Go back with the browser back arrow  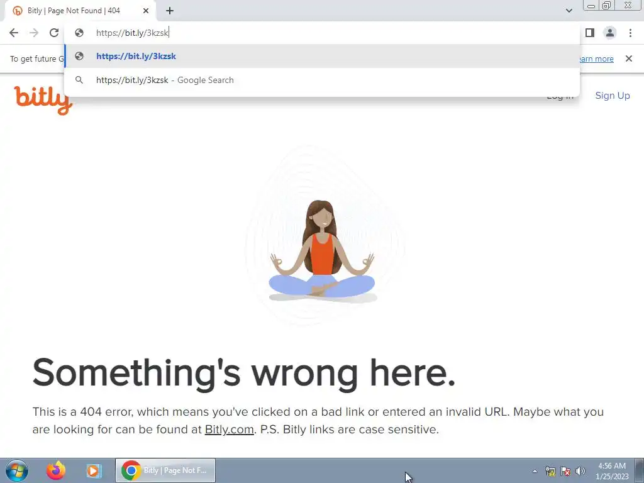pyautogui.click(x=14, y=33)
